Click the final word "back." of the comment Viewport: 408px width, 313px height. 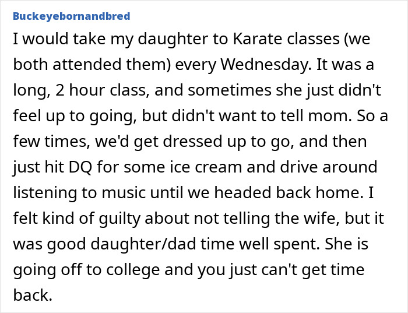point(32,296)
